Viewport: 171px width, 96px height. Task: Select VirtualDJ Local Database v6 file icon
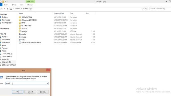[x=20, y=43]
